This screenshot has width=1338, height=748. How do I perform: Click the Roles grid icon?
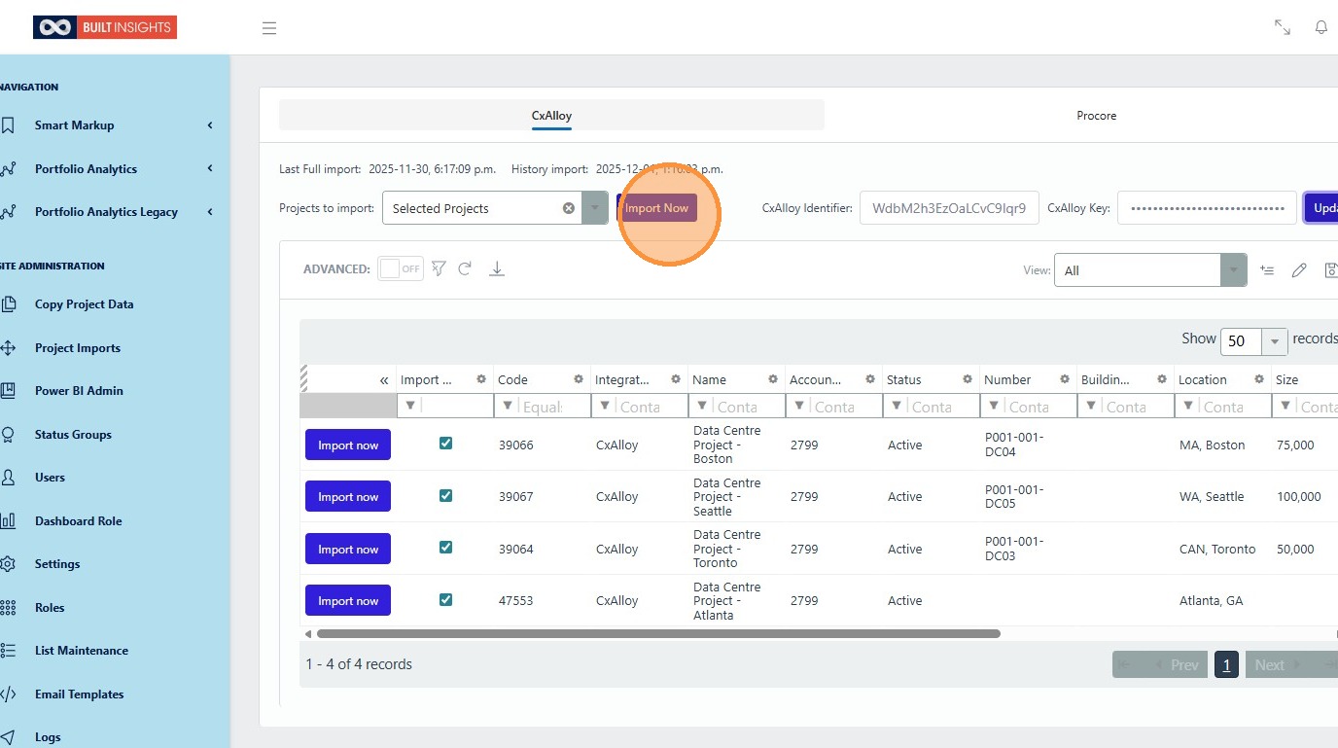click(8, 608)
